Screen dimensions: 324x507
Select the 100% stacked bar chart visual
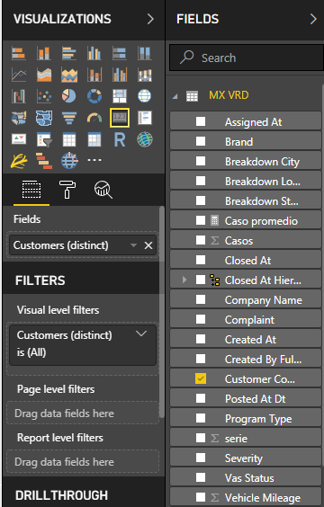pyautogui.click(x=120, y=53)
